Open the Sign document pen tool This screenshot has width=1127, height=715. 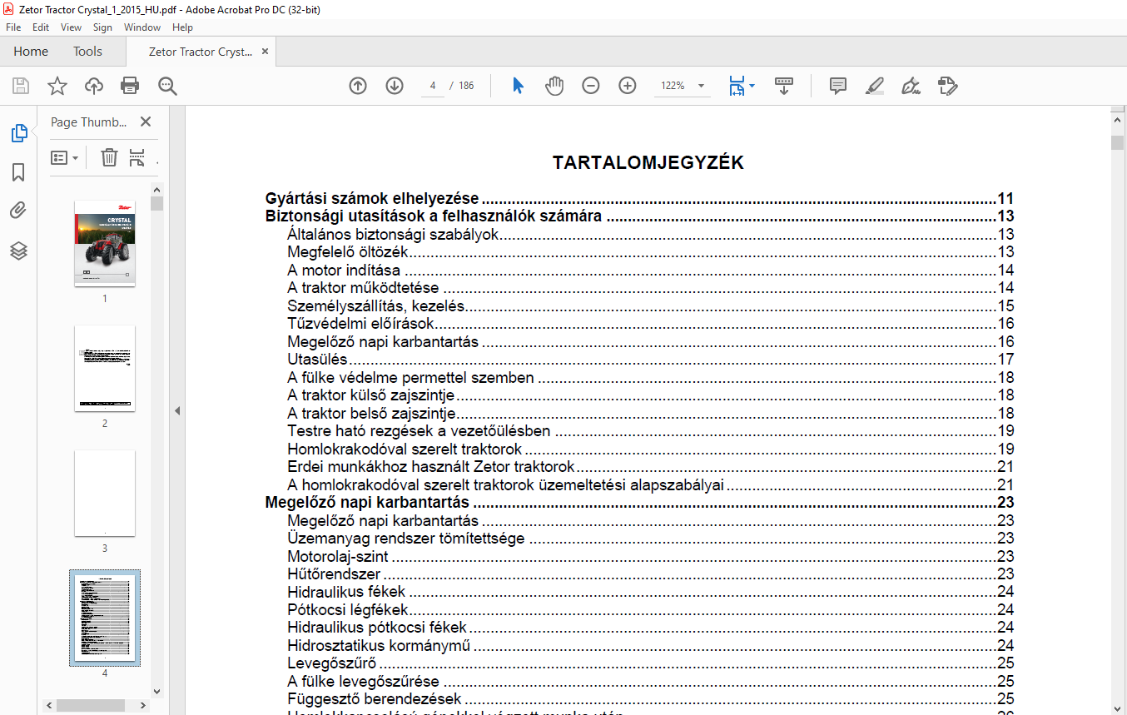(x=911, y=86)
